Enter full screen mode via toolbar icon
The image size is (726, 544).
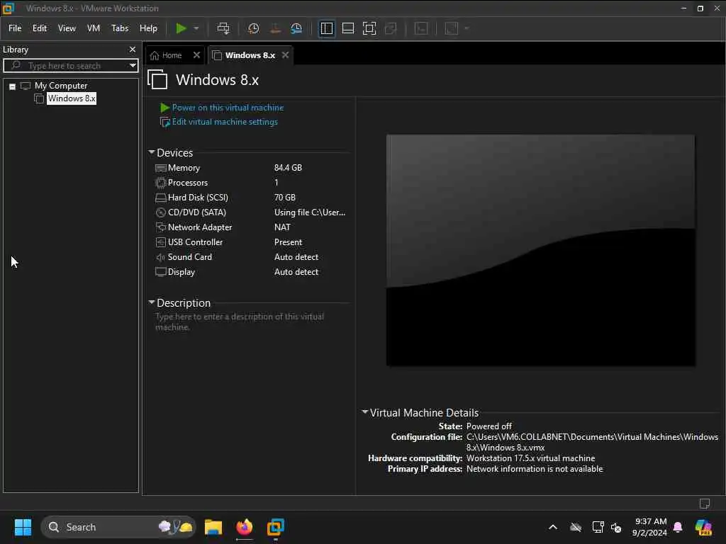tap(369, 28)
